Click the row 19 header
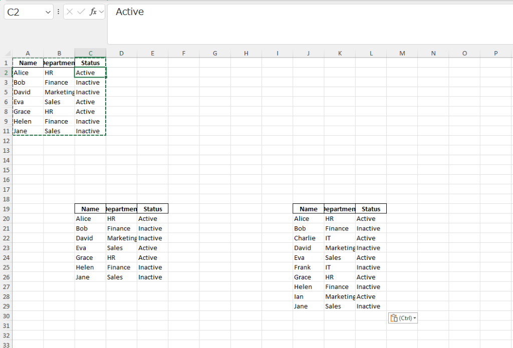The image size is (513, 348). tap(6, 208)
